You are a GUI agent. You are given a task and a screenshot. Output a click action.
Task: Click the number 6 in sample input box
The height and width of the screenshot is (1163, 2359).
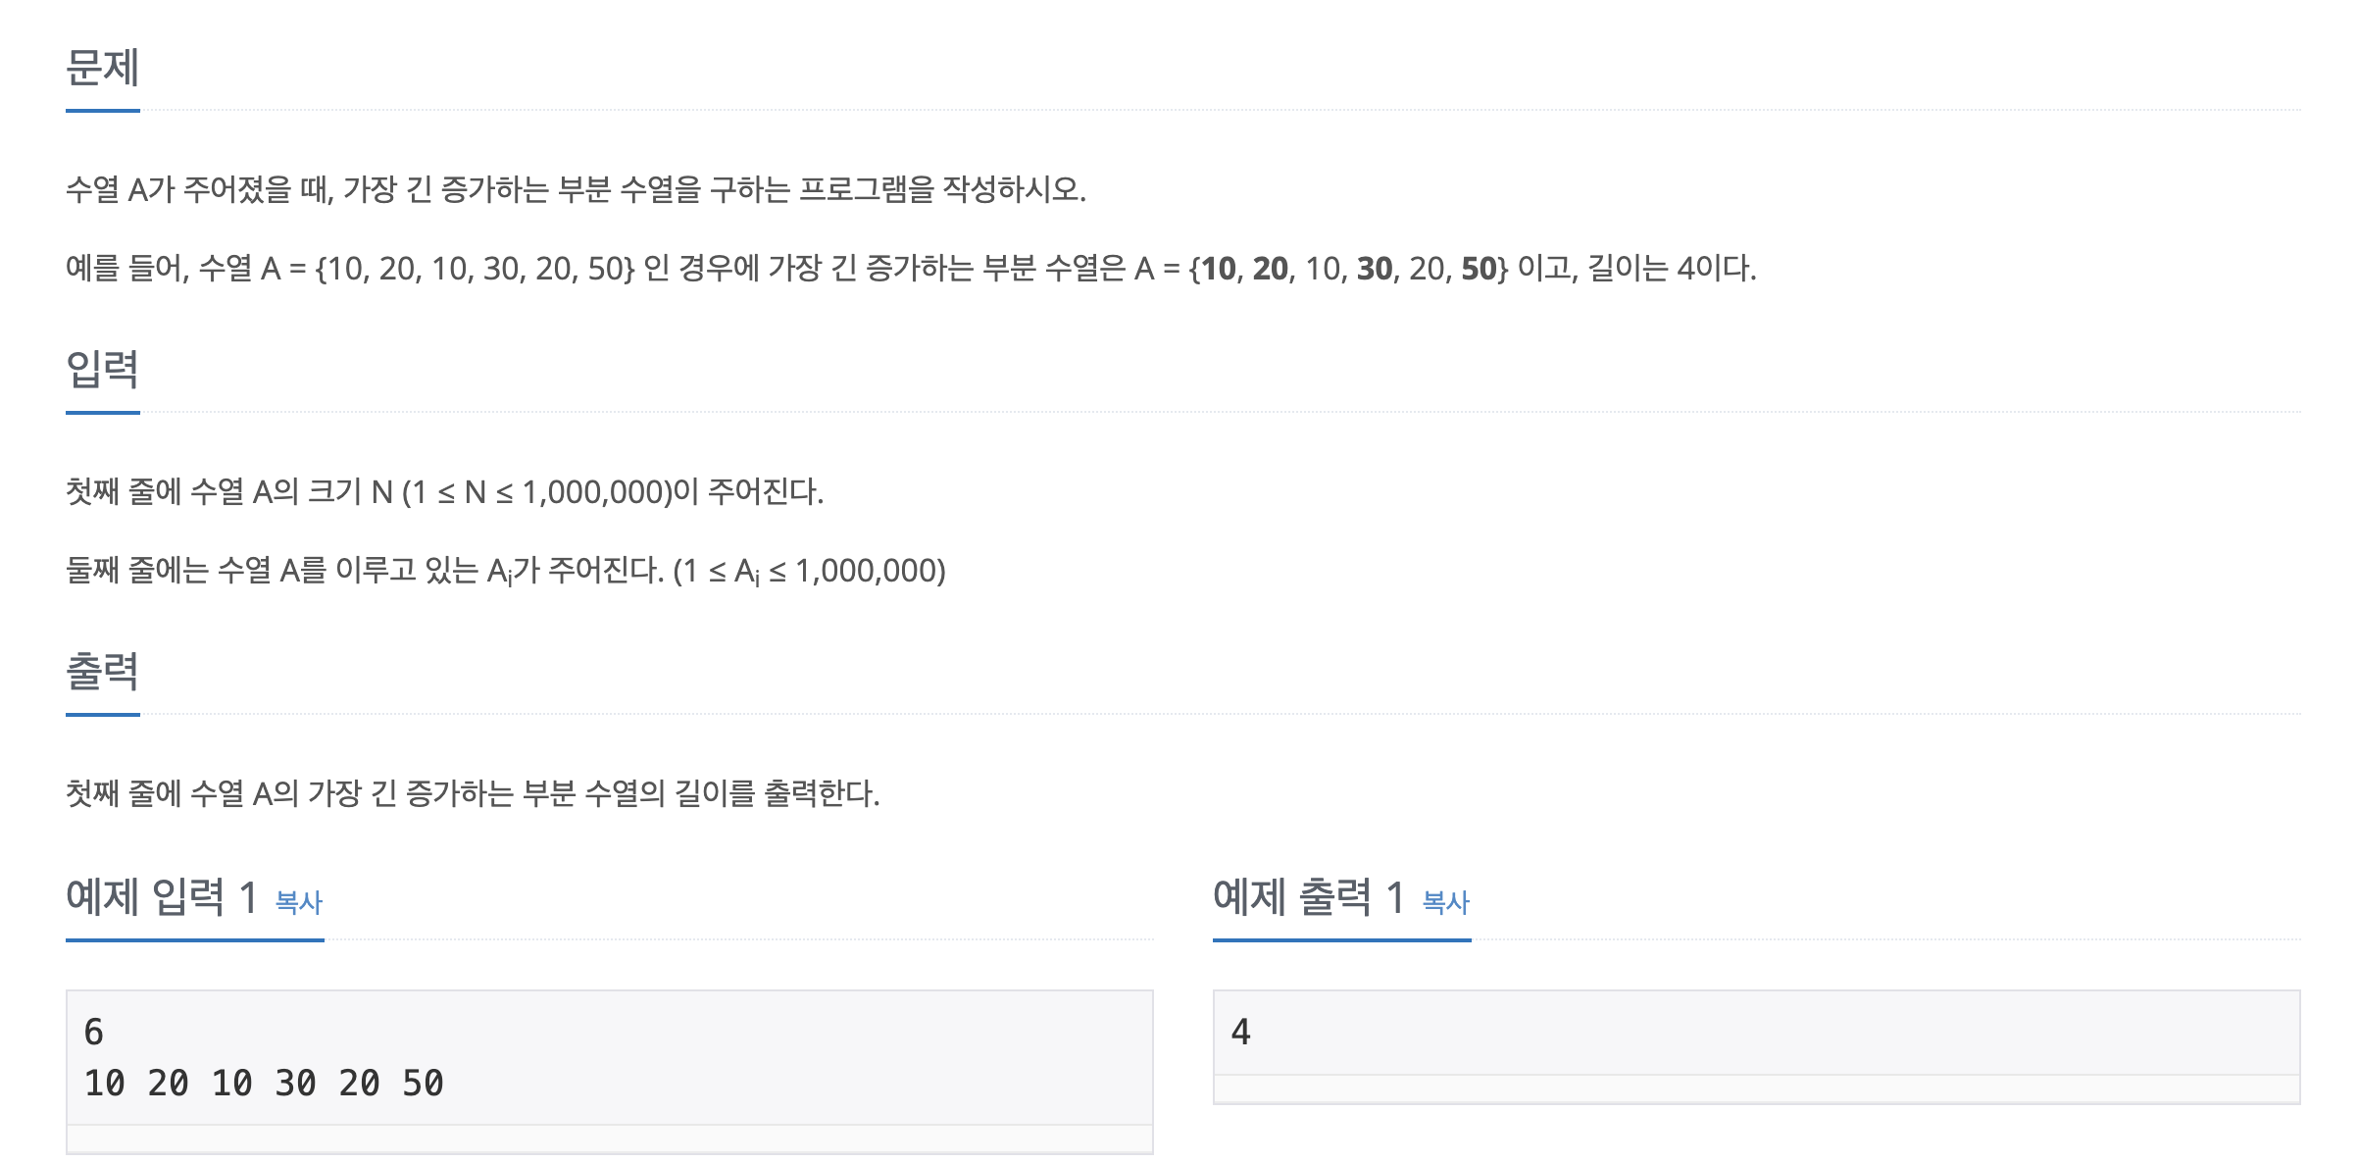(94, 1032)
